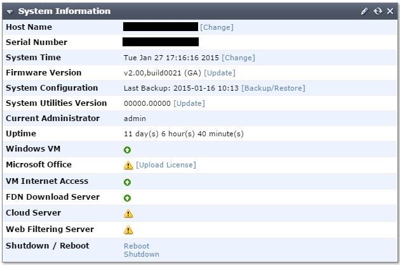Screen dimensions: 400x265
Task: Change the Host Name
Action: [217, 27]
